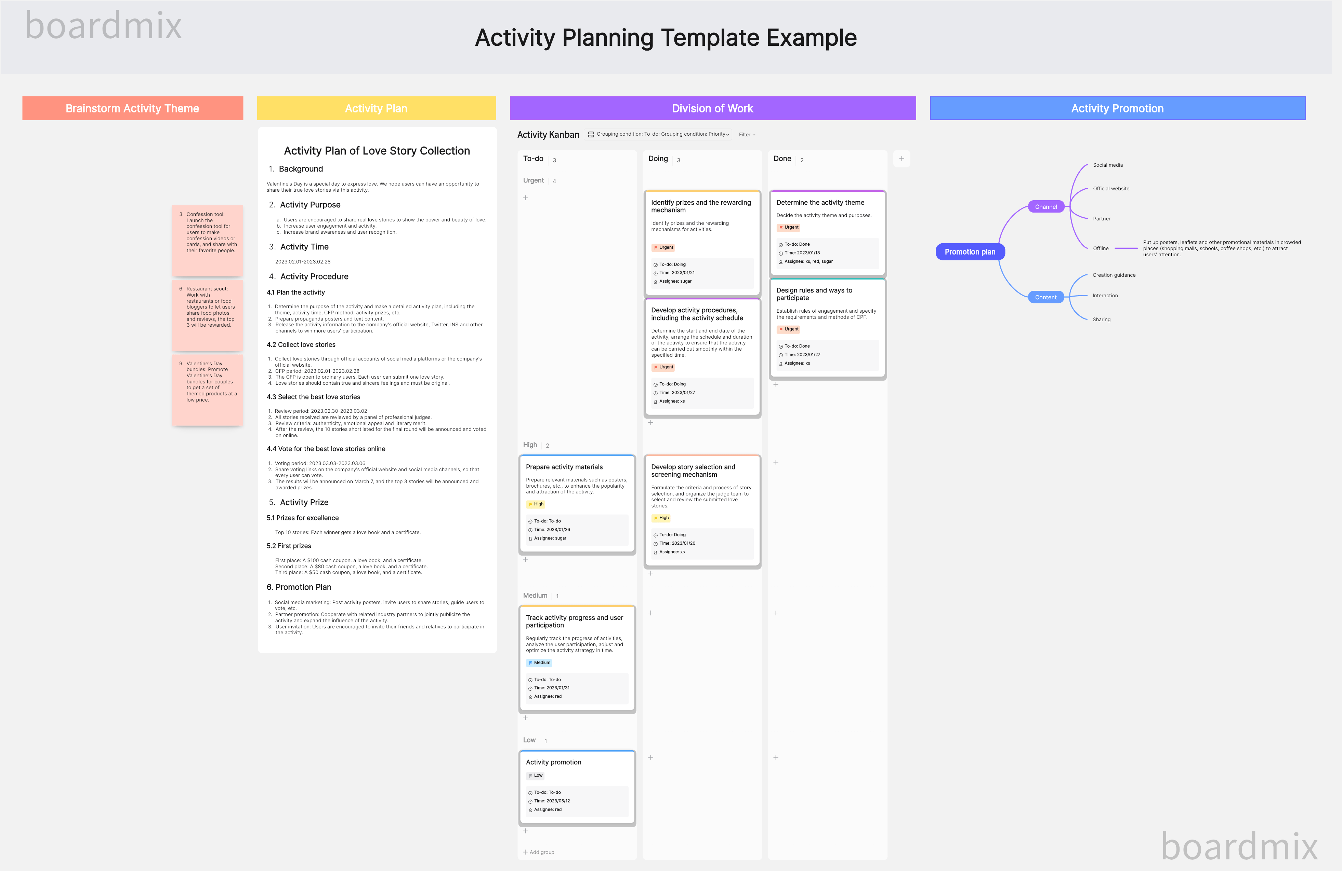Select the Content mind map node
The width and height of the screenshot is (1342, 871).
coord(1045,298)
